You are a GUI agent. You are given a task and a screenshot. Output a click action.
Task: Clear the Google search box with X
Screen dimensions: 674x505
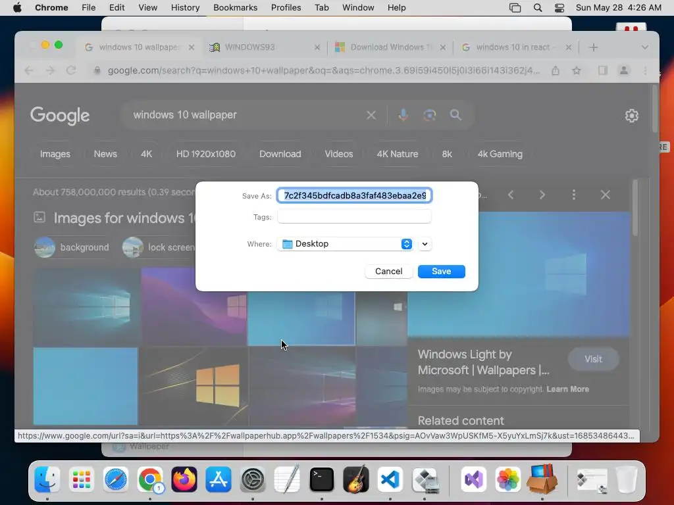coord(371,115)
